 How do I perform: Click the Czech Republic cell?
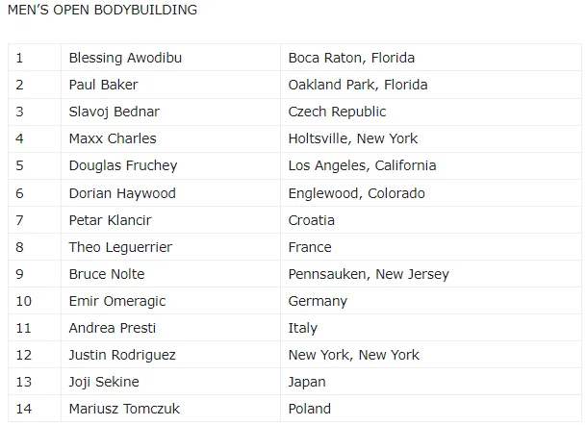[337, 112]
